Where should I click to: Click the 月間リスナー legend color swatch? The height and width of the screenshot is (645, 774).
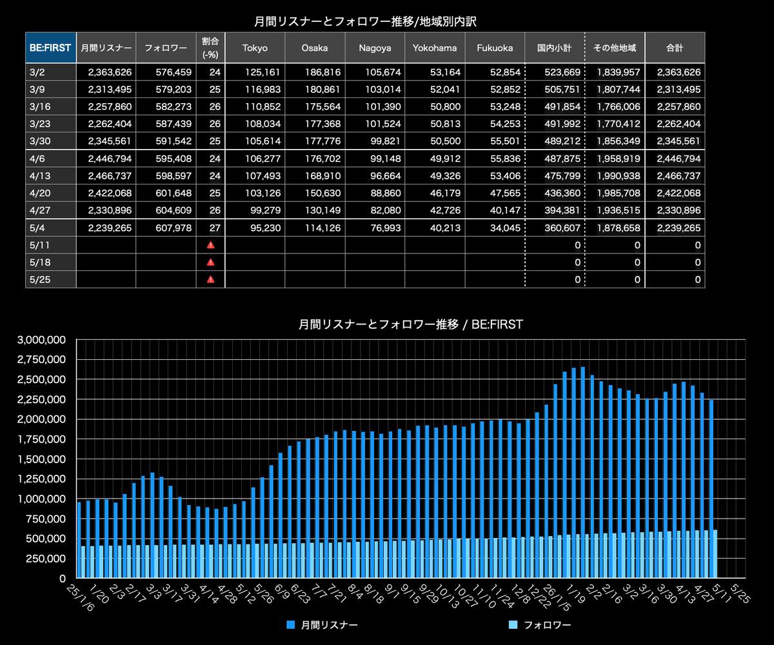[x=290, y=625]
